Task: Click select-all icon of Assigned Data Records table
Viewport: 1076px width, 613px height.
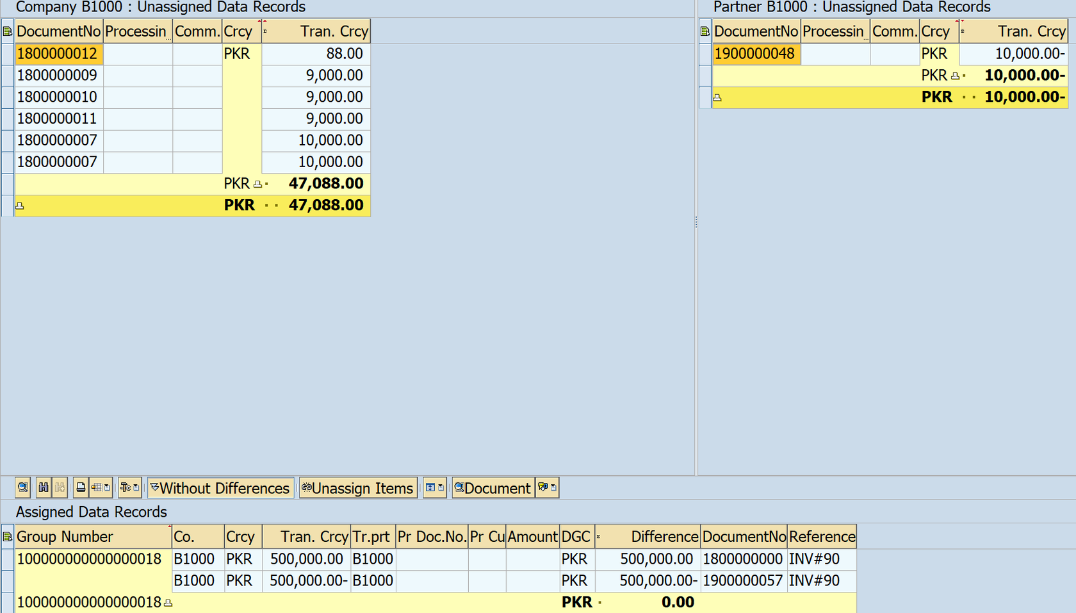Action: tap(8, 537)
